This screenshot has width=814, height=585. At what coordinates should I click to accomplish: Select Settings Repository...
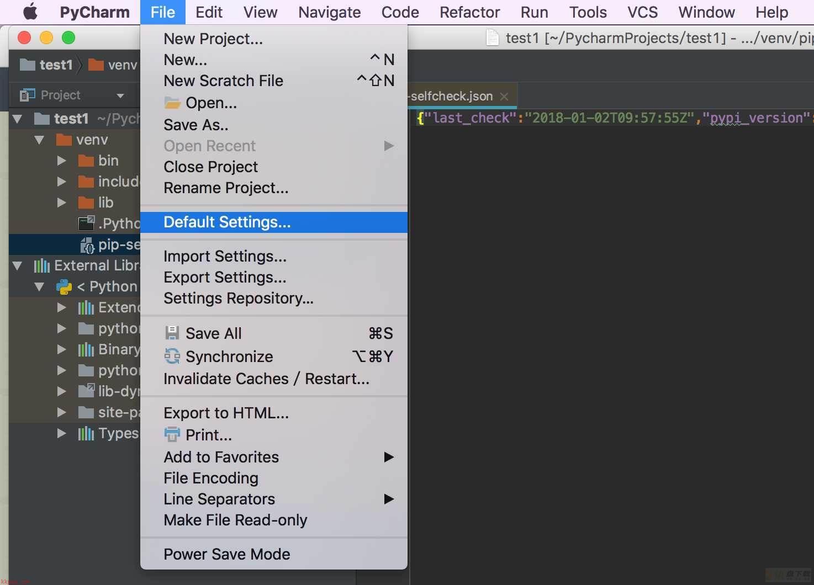[274, 298]
